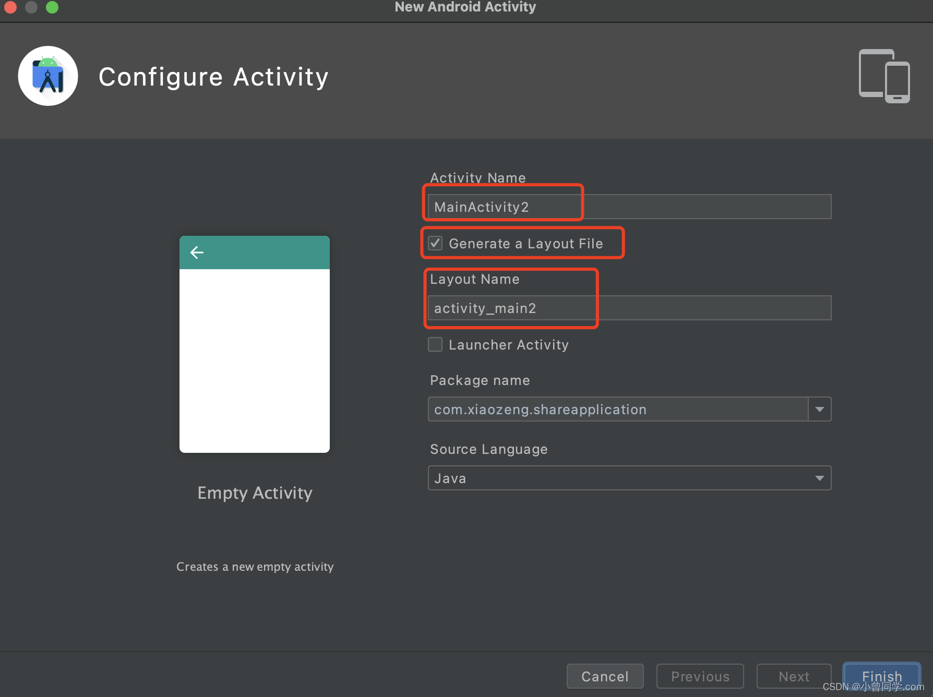Click the Previous button
This screenshot has height=697, width=933.
click(x=700, y=676)
